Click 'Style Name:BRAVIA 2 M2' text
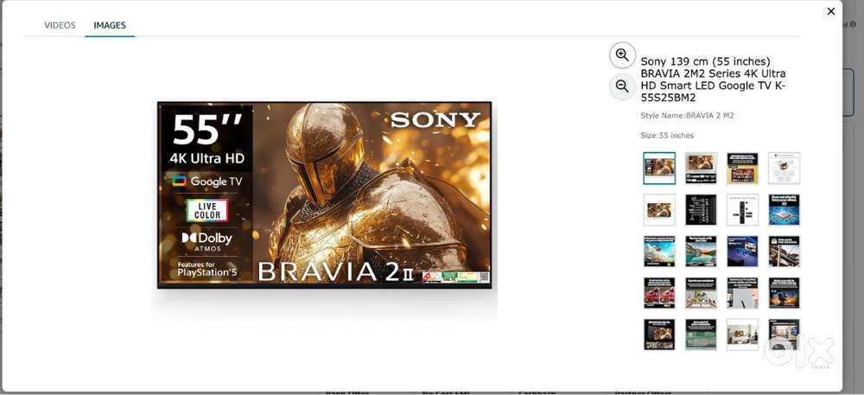The width and height of the screenshot is (864, 395). (687, 116)
